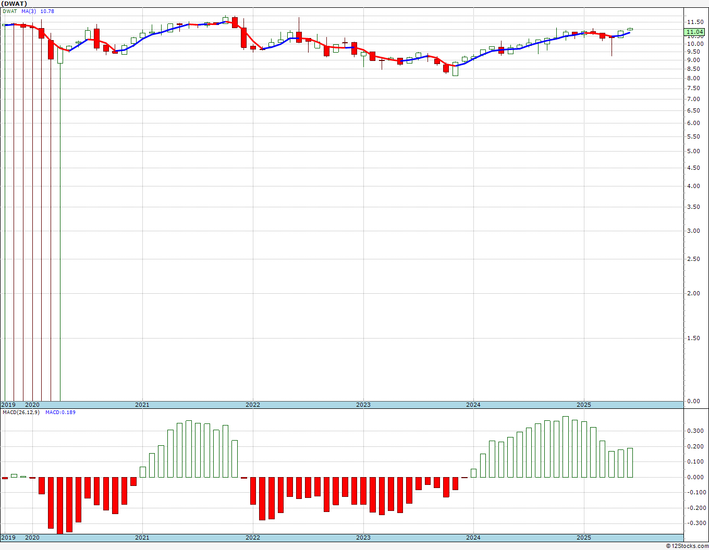The image size is (709, 550).
Task: Click the rightmost green MACD histogram bar
Action: click(x=630, y=463)
